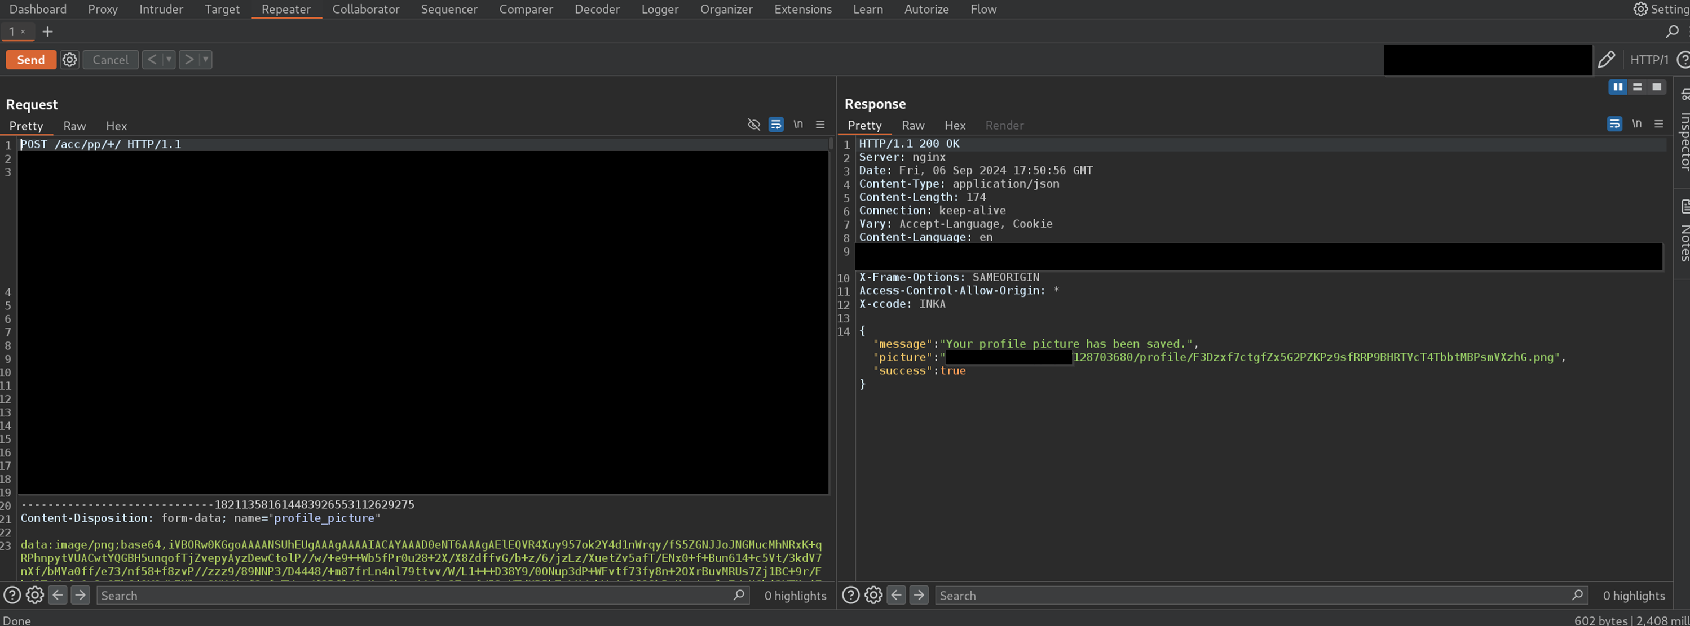Toggle word wrap in Response pane
The width and height of the screenshot is (1690, 626).
[x=1614, y=123]
